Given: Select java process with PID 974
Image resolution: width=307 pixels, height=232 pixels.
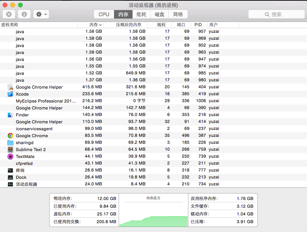Looking at the screenshot, I should click(153, 66).
